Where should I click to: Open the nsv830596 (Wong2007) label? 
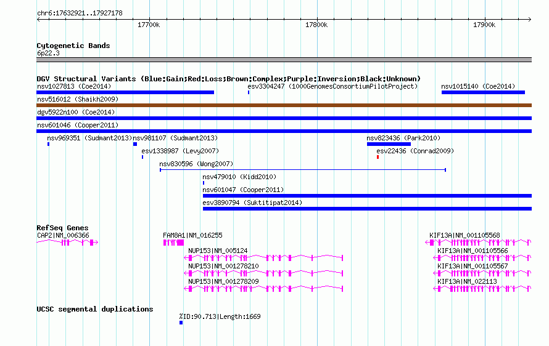click(196, 164)
